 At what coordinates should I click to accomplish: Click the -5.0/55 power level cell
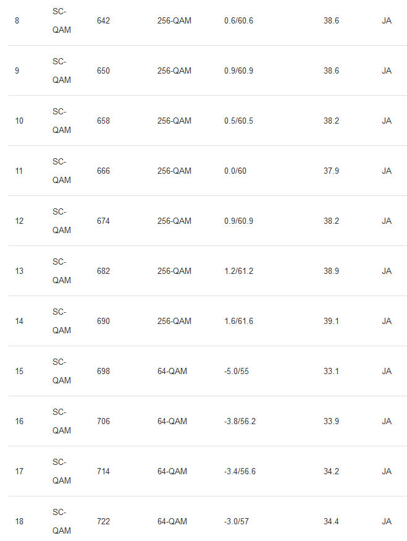(x=237, y=372)
